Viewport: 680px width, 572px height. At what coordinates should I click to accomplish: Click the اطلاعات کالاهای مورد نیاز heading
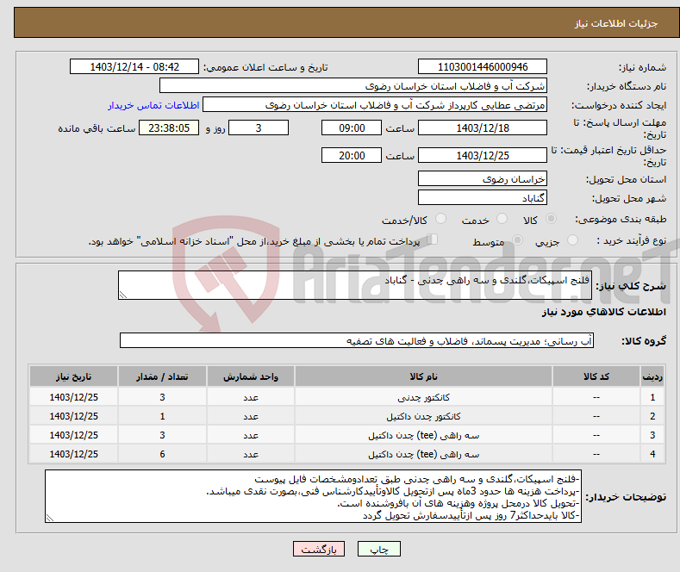point(603,312)
